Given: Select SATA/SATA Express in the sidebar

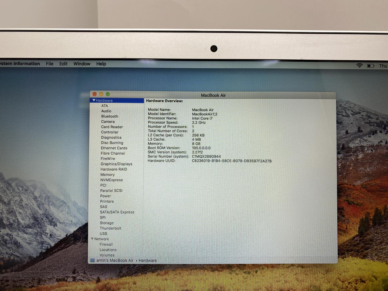Looking at the screenshot, I should (117, 212).
